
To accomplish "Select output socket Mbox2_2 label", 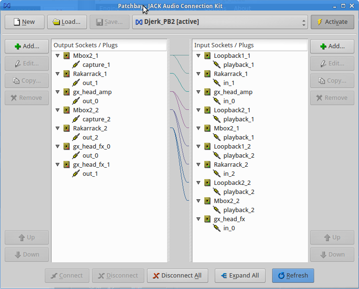I will (x=85, y=110).
